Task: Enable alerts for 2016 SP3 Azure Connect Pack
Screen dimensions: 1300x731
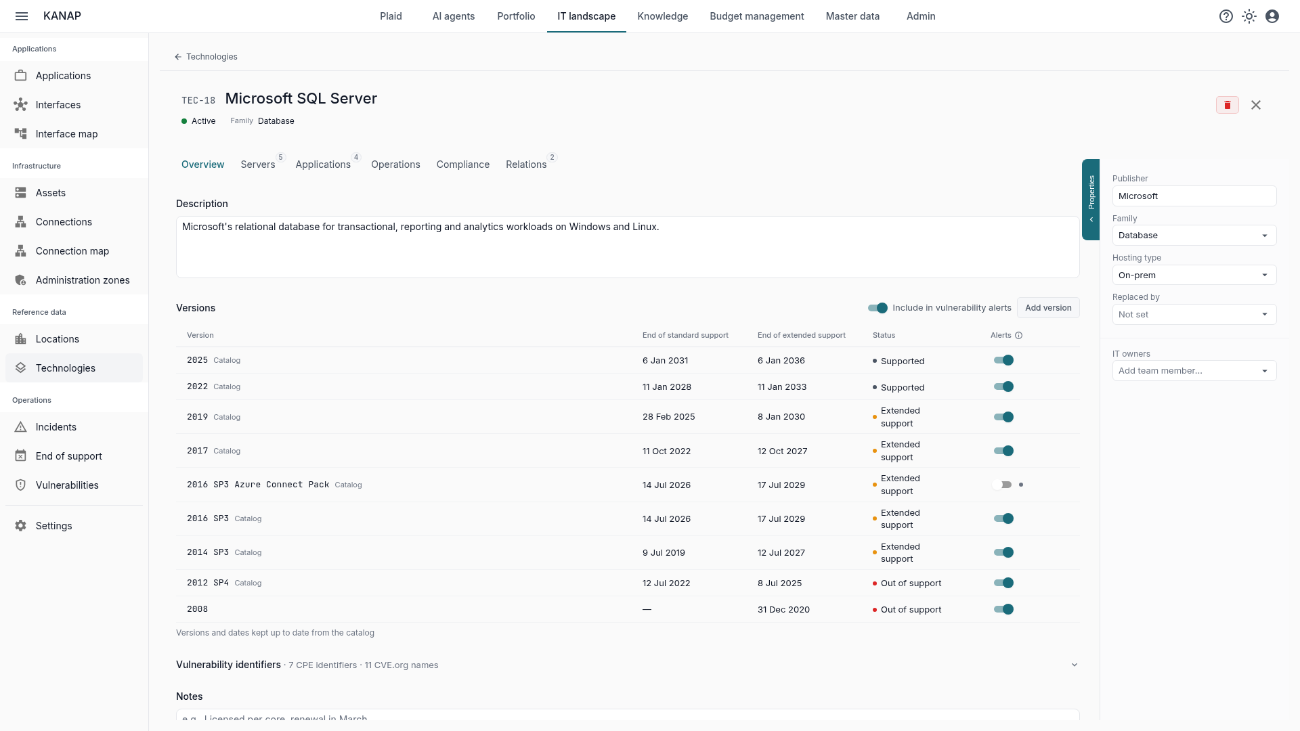Action: coord(1003,485)
